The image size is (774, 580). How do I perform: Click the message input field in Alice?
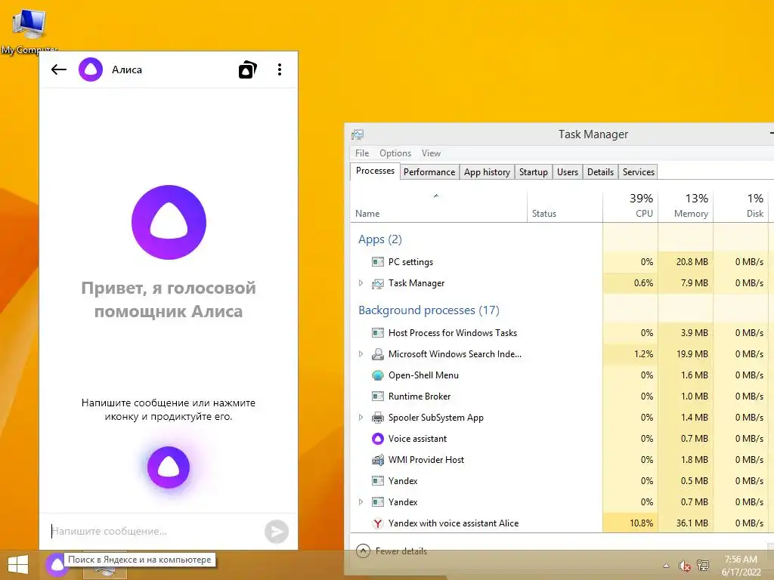pyautogui.click(x=156, y=531)
